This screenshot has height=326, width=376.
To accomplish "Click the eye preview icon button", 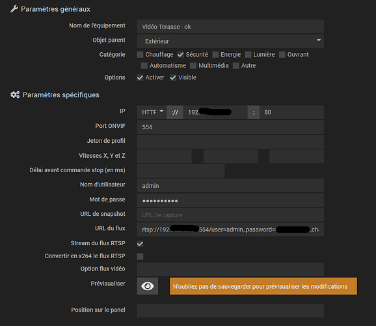I will coord(147,286).
